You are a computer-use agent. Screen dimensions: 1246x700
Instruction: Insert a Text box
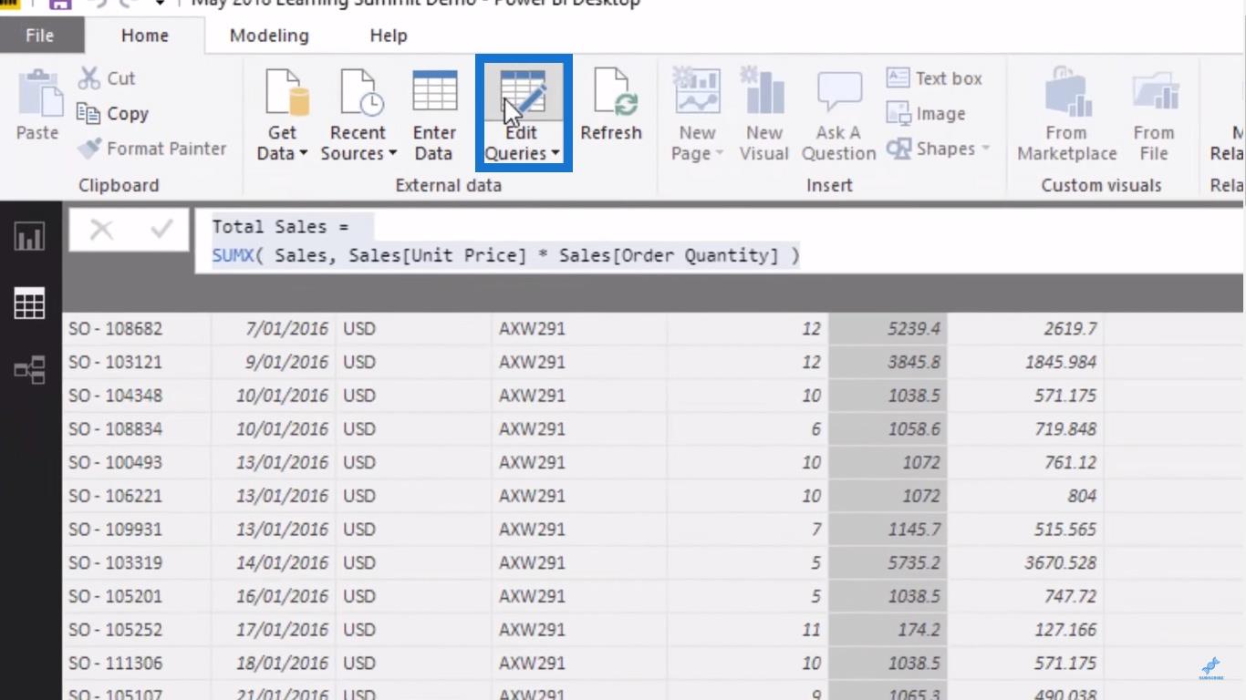point(934,78)
